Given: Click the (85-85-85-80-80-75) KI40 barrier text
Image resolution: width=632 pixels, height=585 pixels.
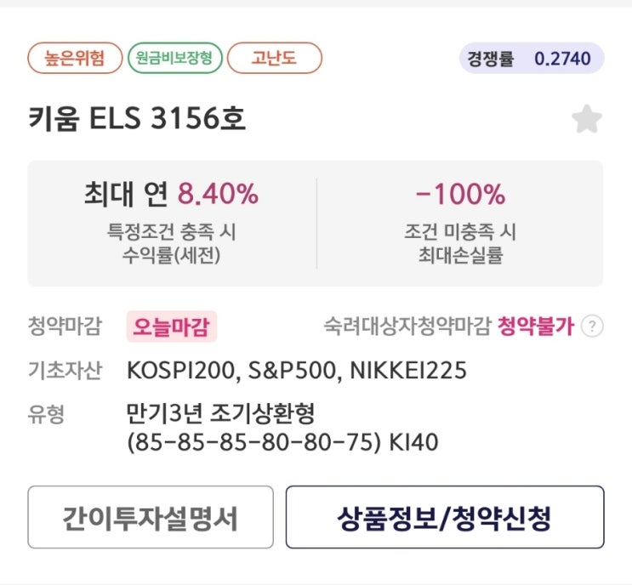Looking at the screenshot, I should (282, 442).
